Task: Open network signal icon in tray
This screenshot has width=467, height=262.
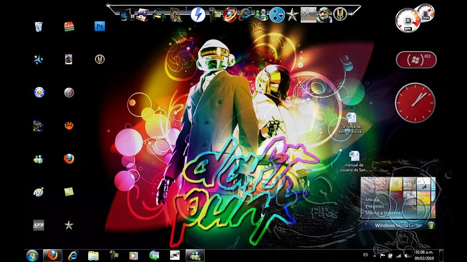Action: click(398, 255)
